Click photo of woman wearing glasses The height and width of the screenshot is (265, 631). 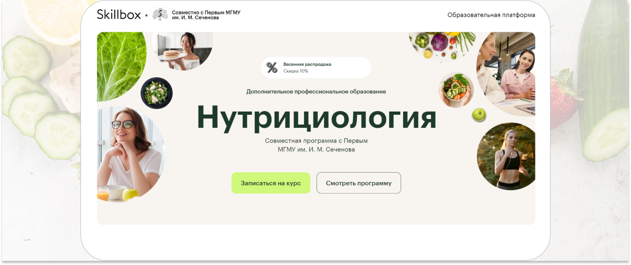click(131, 154)
